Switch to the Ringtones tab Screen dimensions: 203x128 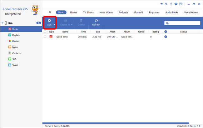[154, 12]
